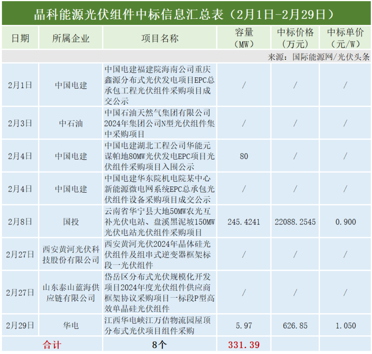This screenshot has height=354, width=372.
Task: Click the 项目名称 column header
Action: click(x=159, y=38)
